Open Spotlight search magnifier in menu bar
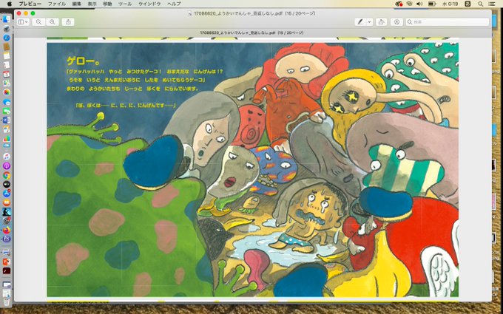The width and height of the screenshot is (503, 314). pyautogui.click(x=480, y=4)
